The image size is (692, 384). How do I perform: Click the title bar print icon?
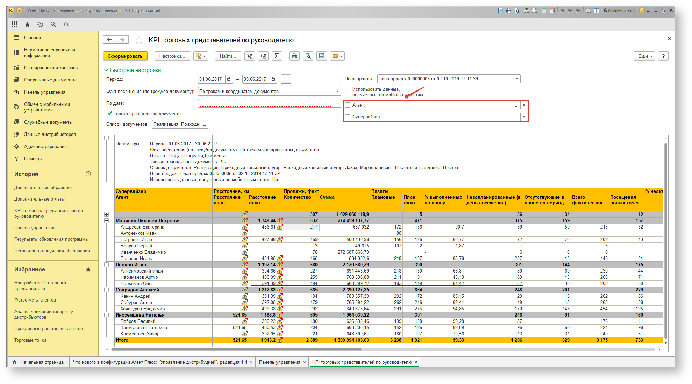point(508,10)
